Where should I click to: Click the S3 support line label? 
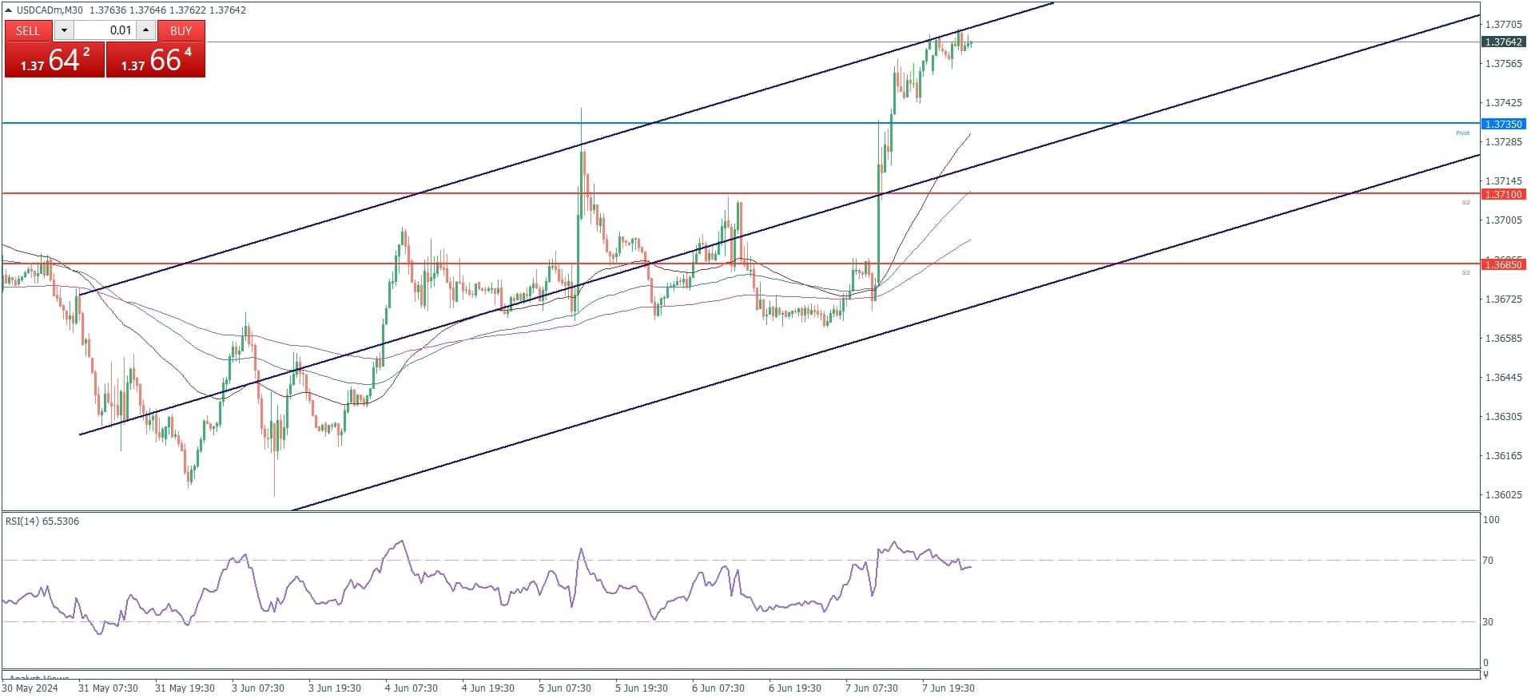coord(1465,273)
